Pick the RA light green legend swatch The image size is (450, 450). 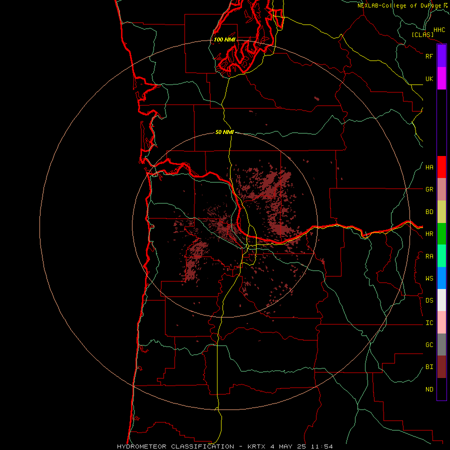[441, 256]
